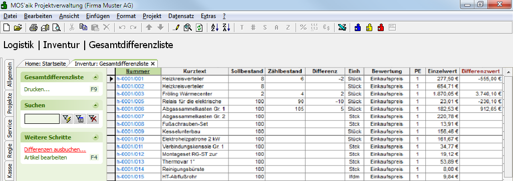Collapse the Suchen panel section
Screen dimensions: 513x181
click(95, 105)
